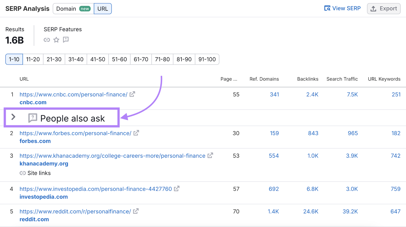Switch SERP Analysis to Domain view
This screenshot has width=406, height=227.
pyautogui.click(x=73, y=9)
